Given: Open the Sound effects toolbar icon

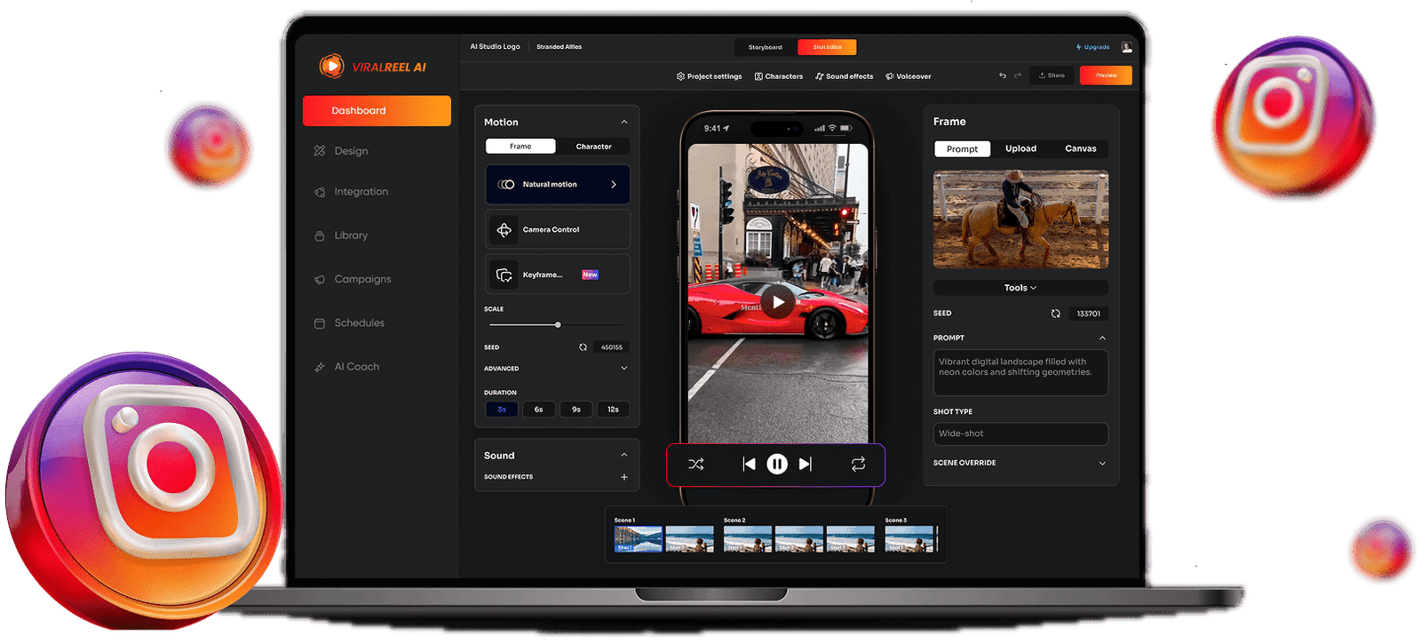Looking at the screenshot, I should 819,76.
